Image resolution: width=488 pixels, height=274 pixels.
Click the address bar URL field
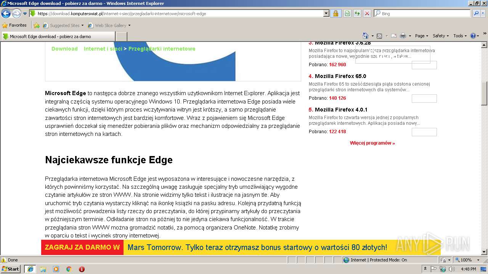(x=179, y=13)
